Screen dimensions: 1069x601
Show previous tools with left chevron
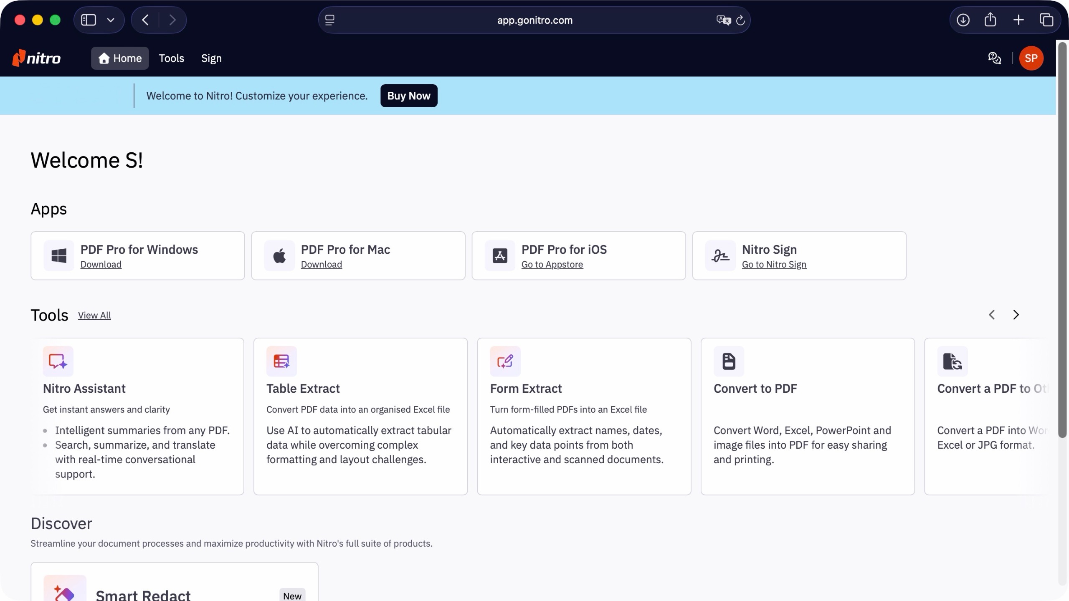(x=992, y=315)
